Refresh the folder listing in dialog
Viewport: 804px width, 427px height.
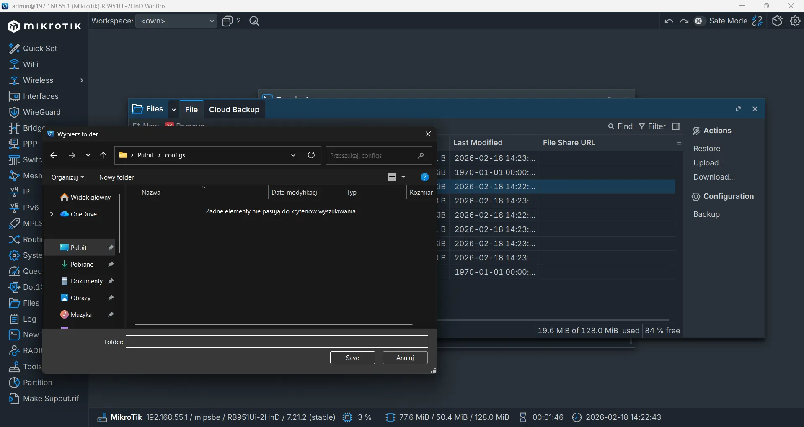pyautogui.click(x=311, y=155)
